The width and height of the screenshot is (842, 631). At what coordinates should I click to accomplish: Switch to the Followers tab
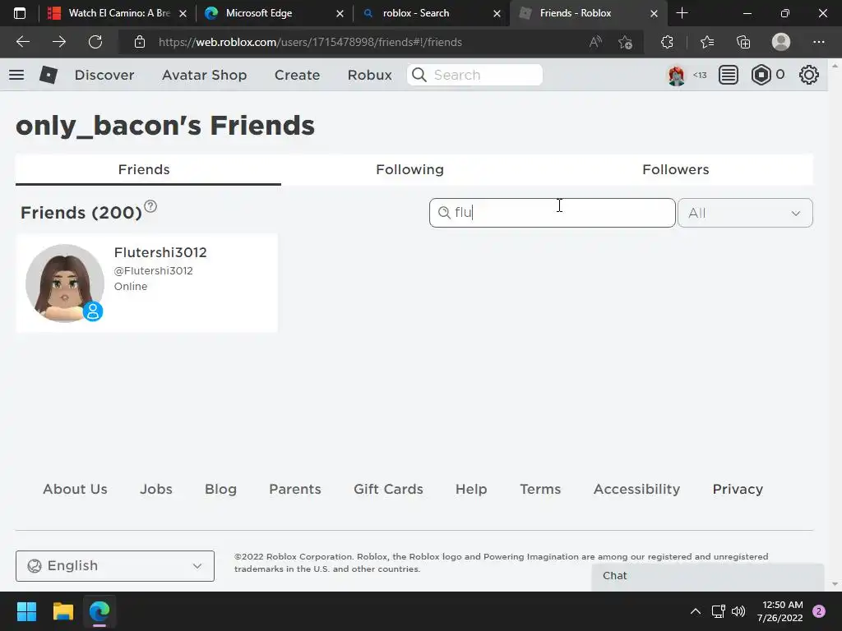click(676, 169)
